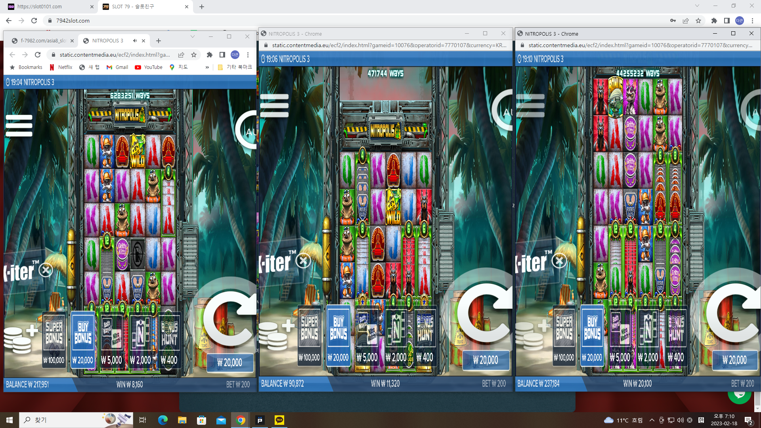This screenshot has width=761, height=428.
Task: Open the Gmail bookmark
Action: [x=117, y=67]
